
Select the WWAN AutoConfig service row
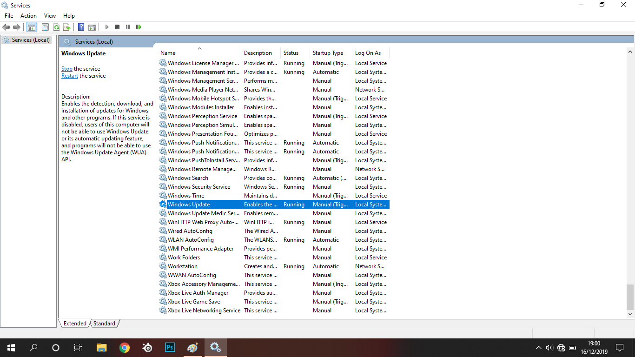[274, 275]
